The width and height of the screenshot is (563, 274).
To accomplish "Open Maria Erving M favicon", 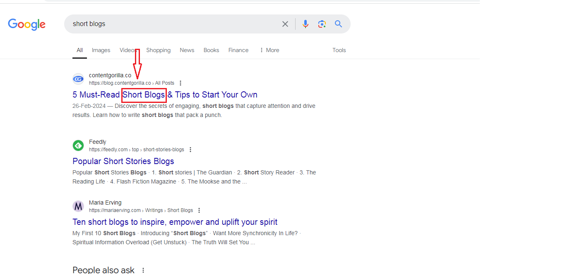I will click(78, 206).
